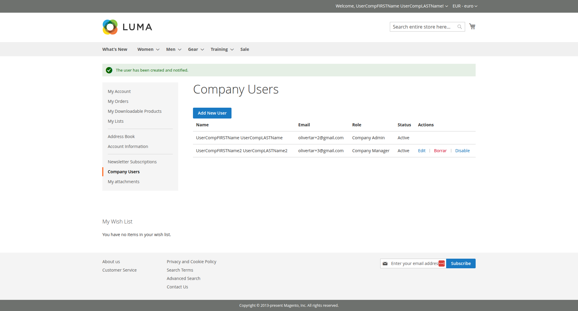Open the shopping cart icon

click(x=472, y=26)
